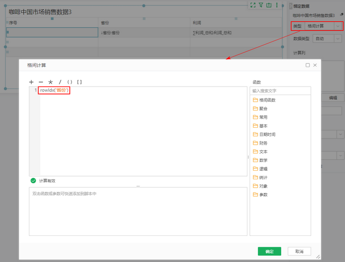Select the 利润 header cell
345x262 pixels.
(236, 23)
